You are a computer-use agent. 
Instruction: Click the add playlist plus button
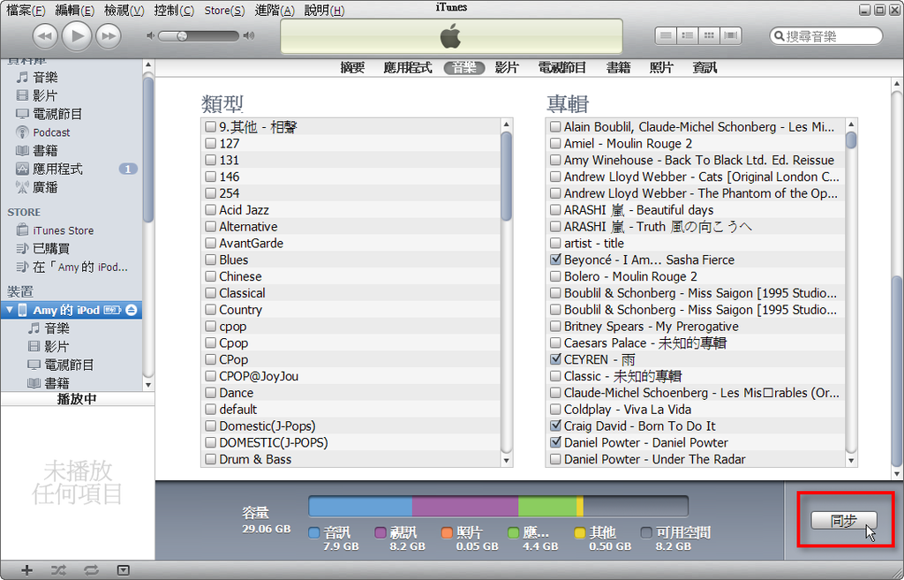(x=26, y=570)
